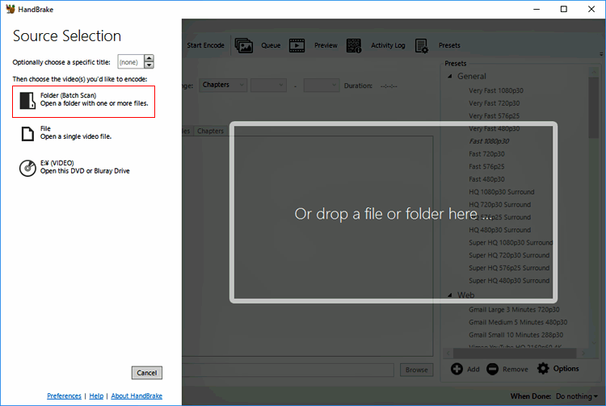The image size is (606, 406).
Task: Click the DVD disc drive icon
Action: click(27, 168)
